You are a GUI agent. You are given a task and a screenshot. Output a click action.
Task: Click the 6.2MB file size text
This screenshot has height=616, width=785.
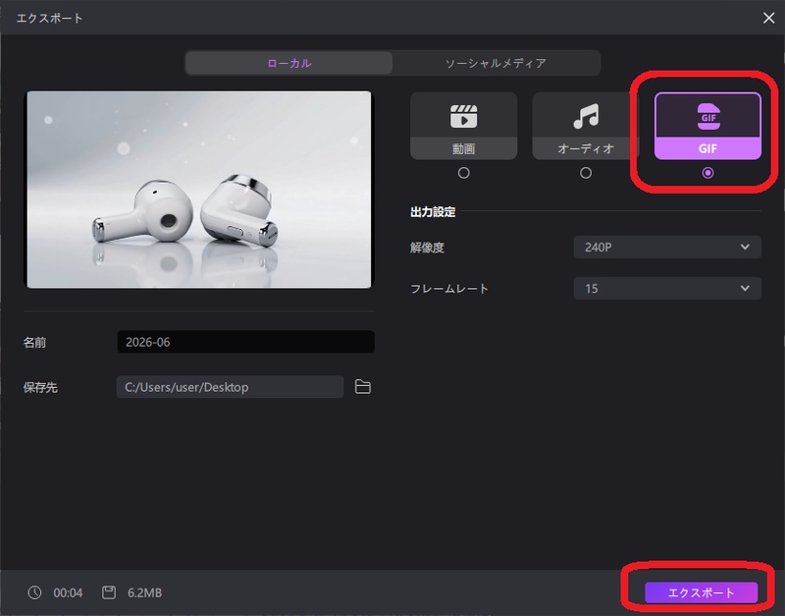point(144,593)
